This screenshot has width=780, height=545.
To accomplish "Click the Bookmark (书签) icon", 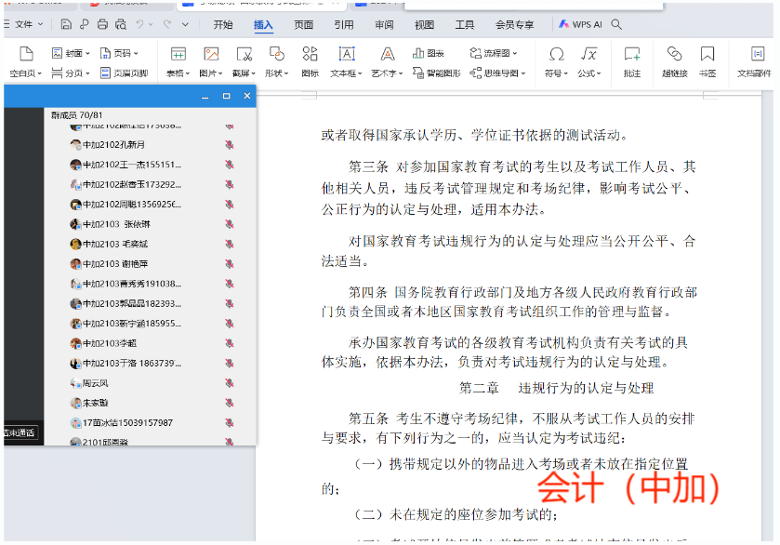I will pyautogui.click(x=707, y=55).
